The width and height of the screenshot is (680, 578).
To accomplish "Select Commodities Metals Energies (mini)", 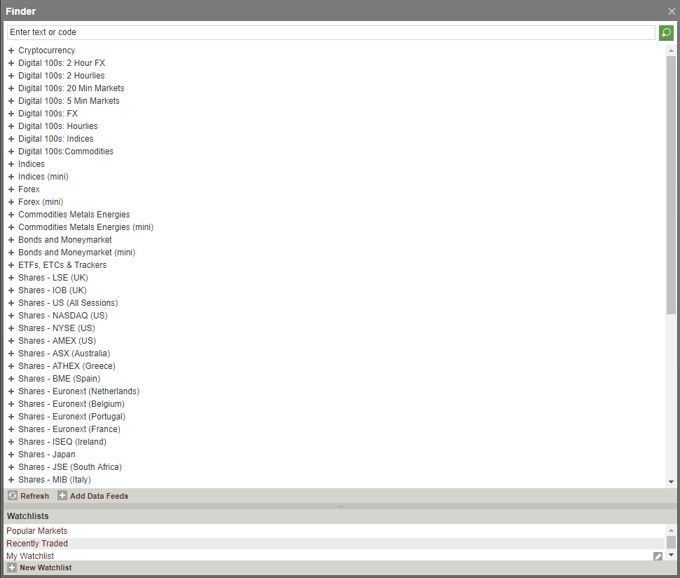I will pyautogui.click(x=86, y=227).
